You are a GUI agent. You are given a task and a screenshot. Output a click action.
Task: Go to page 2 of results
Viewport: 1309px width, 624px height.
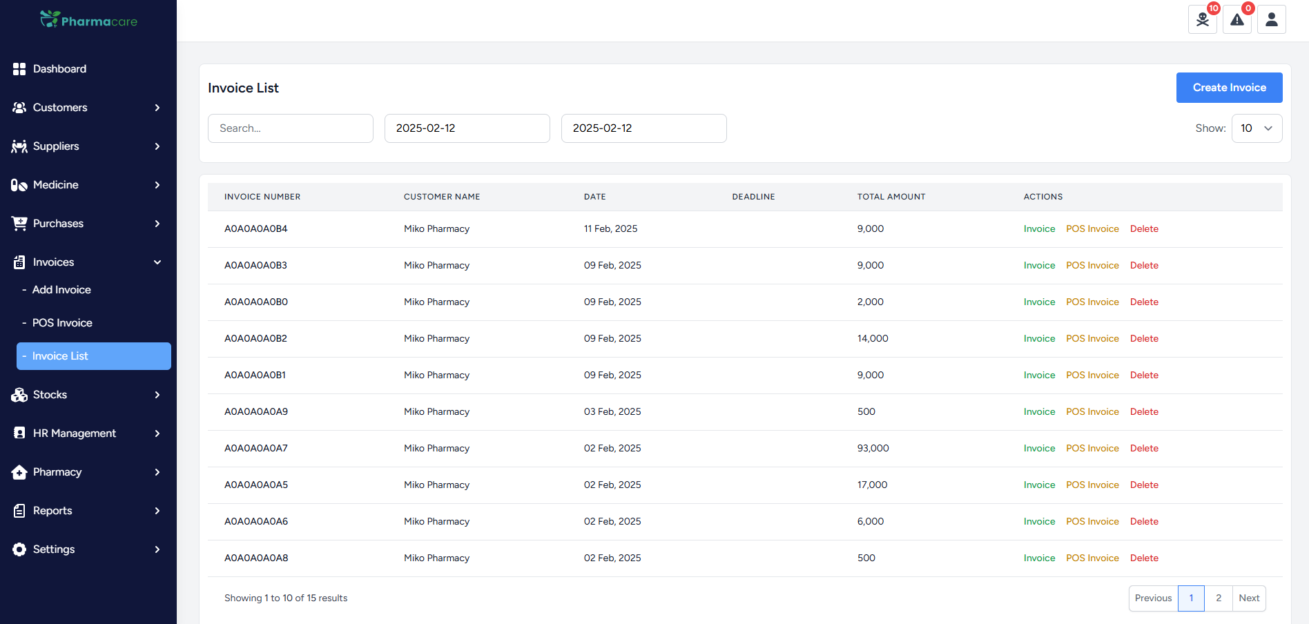click(x=1219, y=598)
